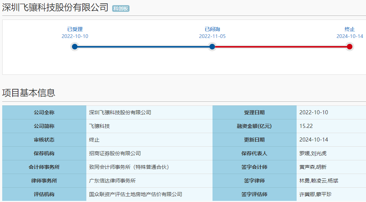
Task: Click the 更新日期 header cell
Action: (255, 140)
